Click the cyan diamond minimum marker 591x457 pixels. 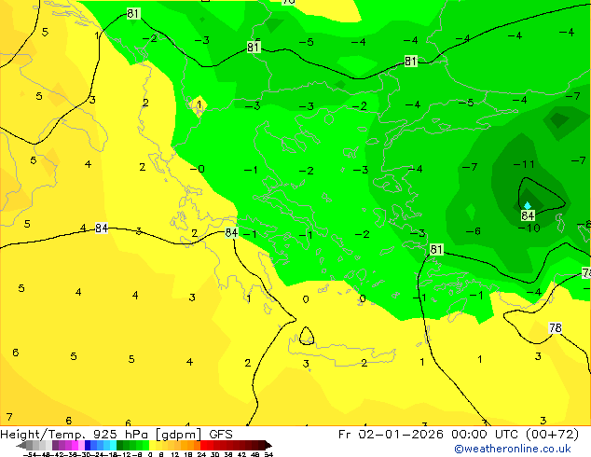(528, 205)
